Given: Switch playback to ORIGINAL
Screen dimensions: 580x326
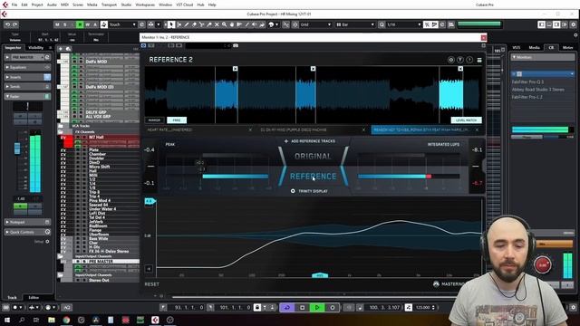Looking at the screenshot, I should tap(313, 157).
